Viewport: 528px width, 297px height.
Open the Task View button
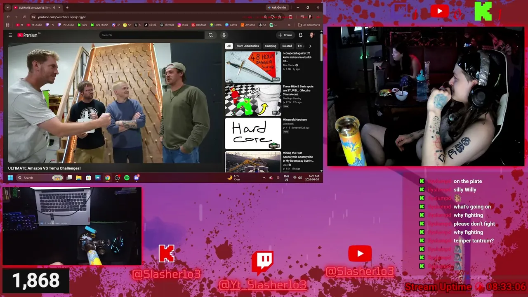[69, 178]
